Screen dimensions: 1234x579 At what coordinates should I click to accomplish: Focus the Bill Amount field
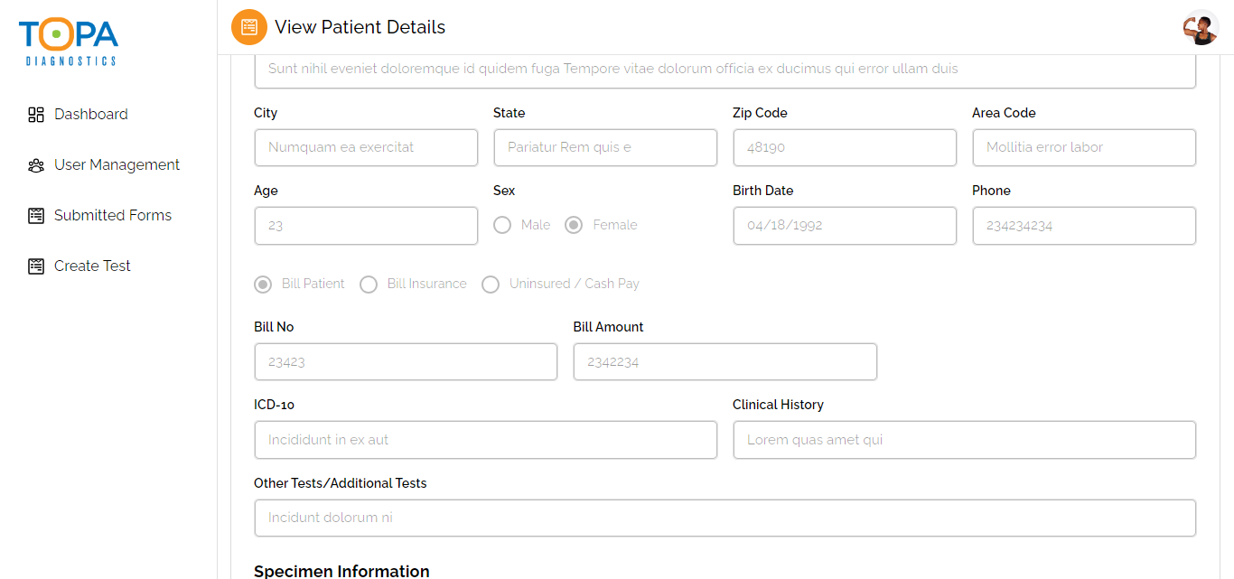tap(725, 362)
